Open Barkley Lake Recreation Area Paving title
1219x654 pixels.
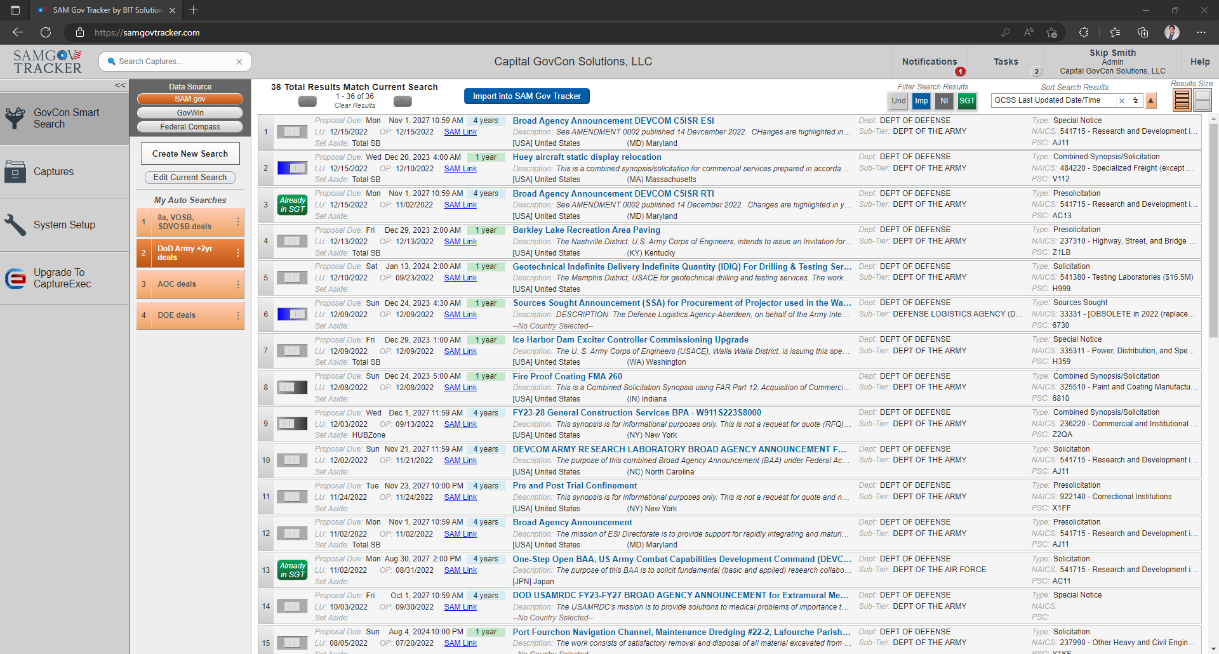coord(586,230)
